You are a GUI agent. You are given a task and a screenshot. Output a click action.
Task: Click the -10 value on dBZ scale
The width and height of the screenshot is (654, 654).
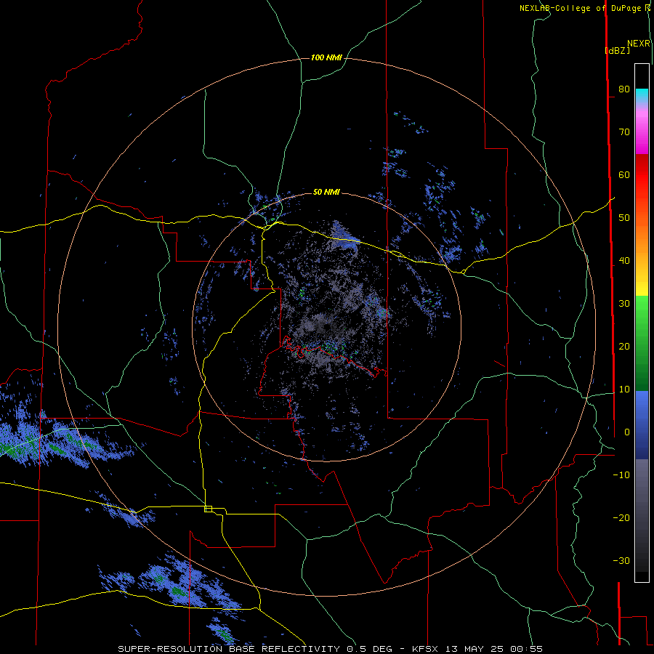621,475
